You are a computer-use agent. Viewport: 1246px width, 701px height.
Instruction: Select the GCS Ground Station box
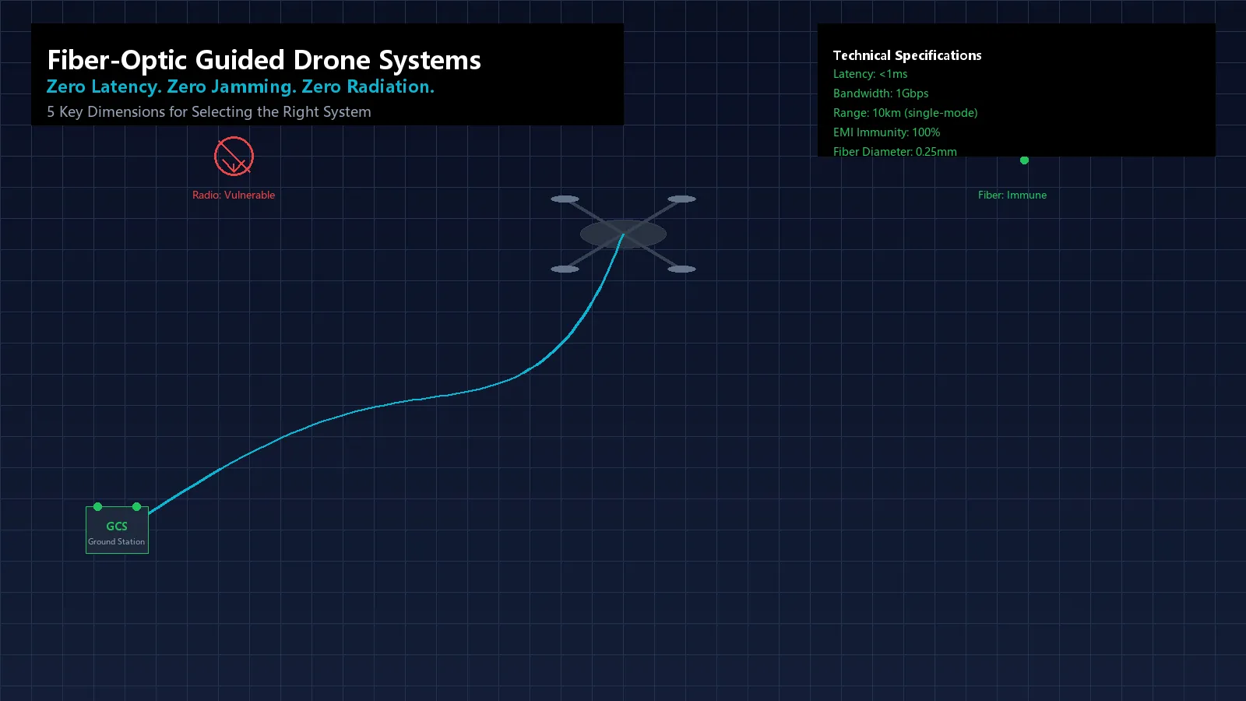tap(117, 530)
